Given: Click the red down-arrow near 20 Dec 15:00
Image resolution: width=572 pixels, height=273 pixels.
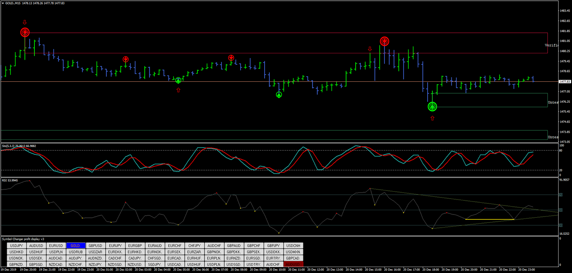Looking at the screenshot, I should point(370,49).
